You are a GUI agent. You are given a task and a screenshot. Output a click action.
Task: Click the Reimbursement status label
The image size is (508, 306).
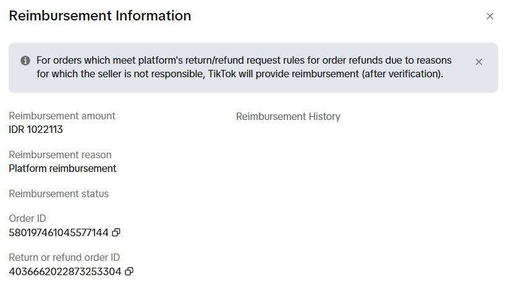pyautogui.click(x=59, y=193)
